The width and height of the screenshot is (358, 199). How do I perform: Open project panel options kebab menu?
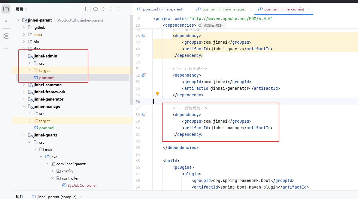[x=119, y=9]
